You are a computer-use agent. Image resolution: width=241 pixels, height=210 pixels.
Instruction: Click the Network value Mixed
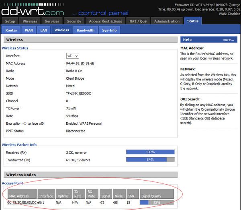[x=70, y=86]
